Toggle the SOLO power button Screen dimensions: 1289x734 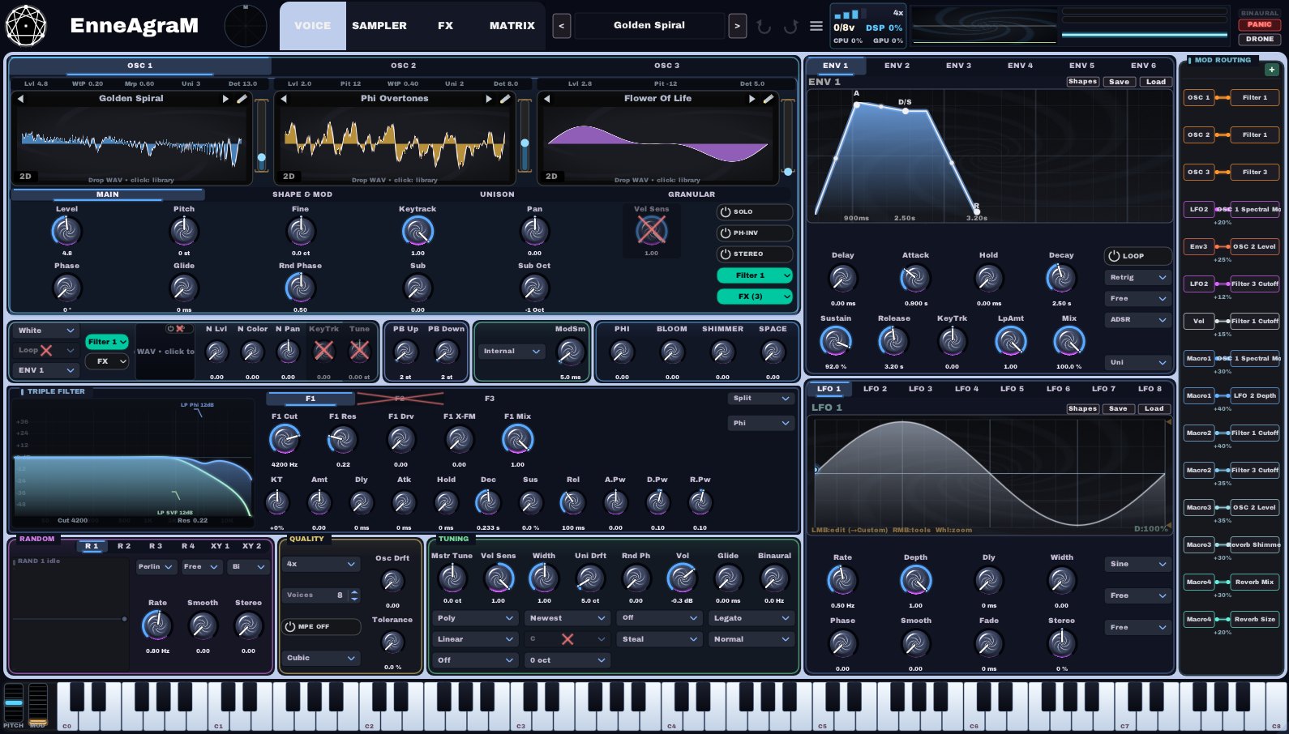[x=754, y=212]
